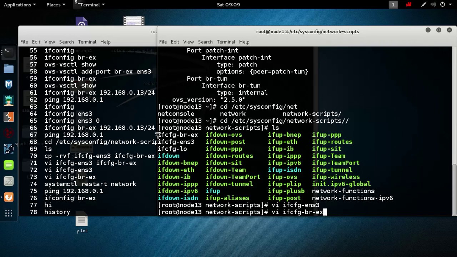The height and width of the screenshot is (257, 457).
Task: Open the Terminal launcher in the dock
Action: tap(9, 52)
